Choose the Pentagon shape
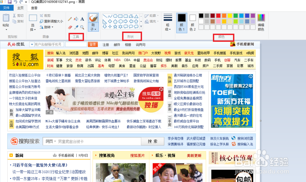Screen dimensions: 306x182 click(115, 21)
